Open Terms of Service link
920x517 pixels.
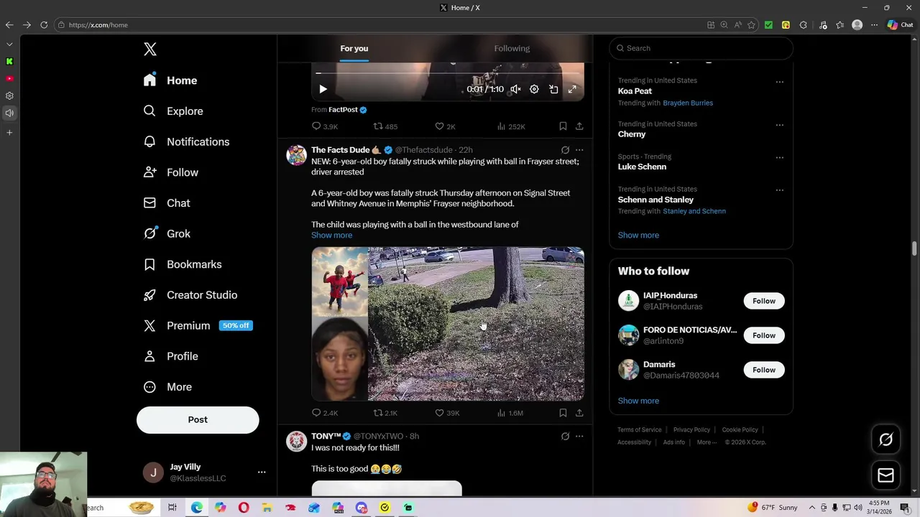(639, 430)
